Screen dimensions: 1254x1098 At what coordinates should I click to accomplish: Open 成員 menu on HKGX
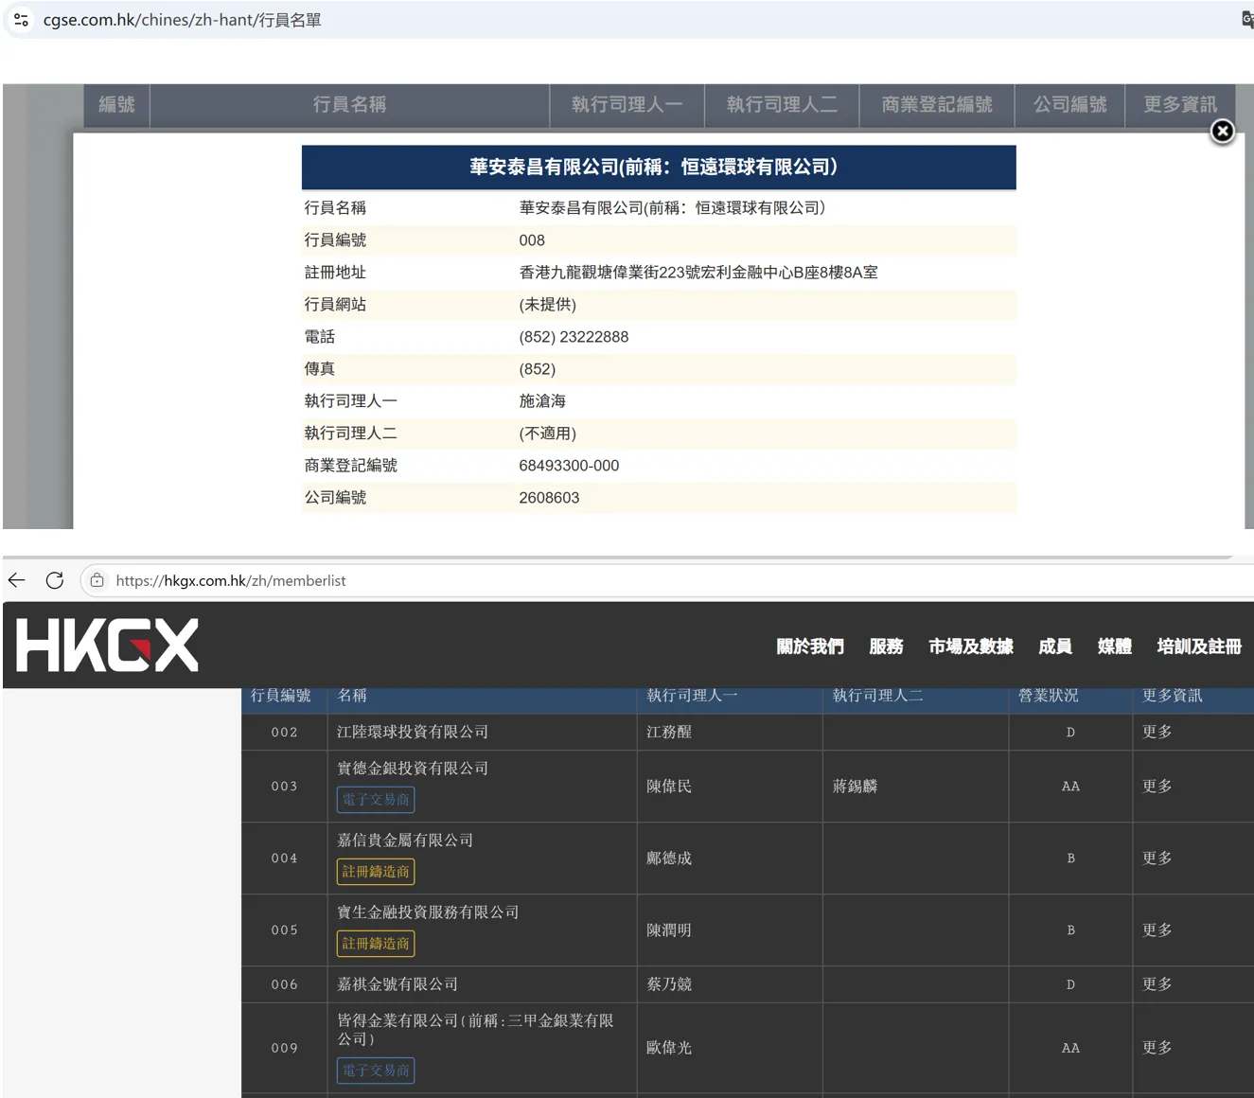tap(1055, 646)
